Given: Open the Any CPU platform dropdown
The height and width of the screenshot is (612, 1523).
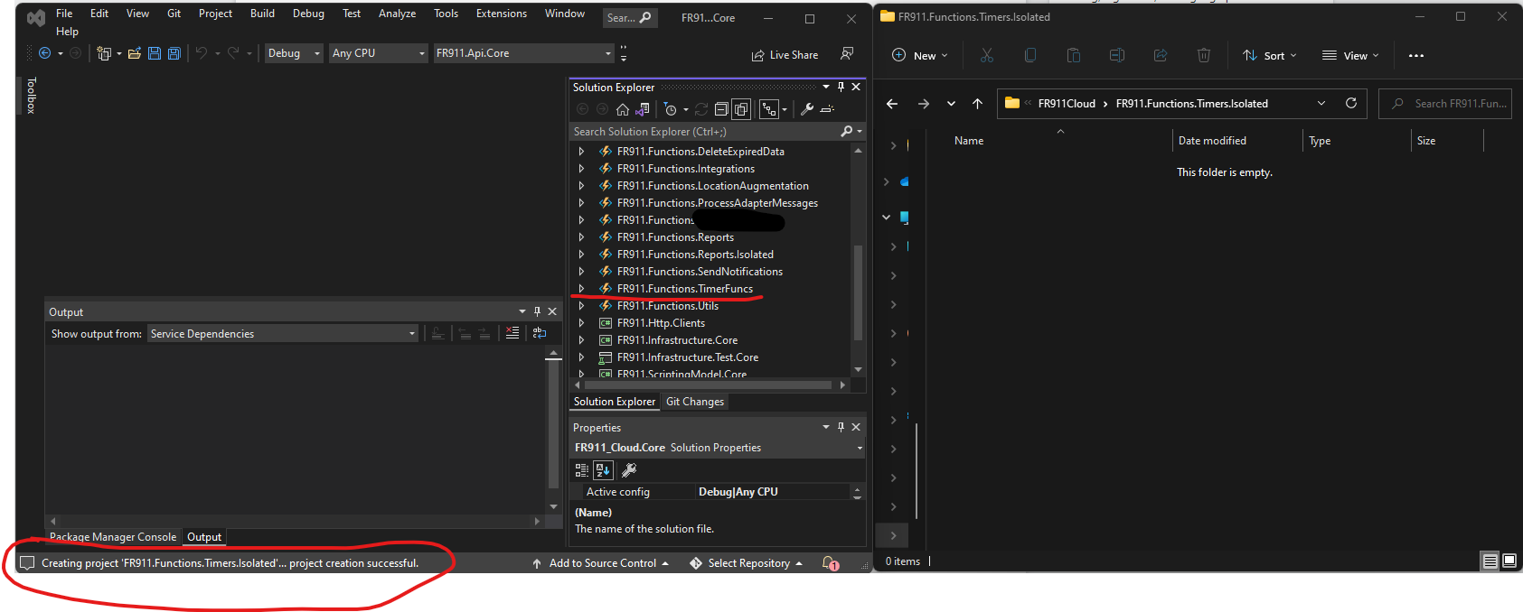Looking at the screenshot, I should coord(378,53).
